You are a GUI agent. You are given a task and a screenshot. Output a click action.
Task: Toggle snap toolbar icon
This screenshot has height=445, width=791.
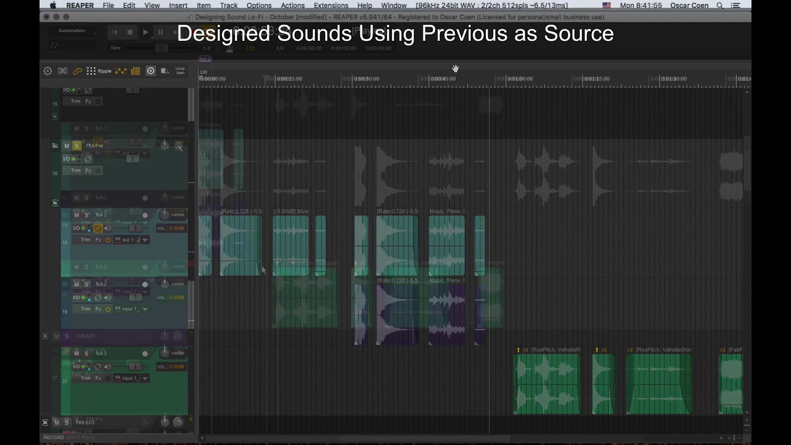[x=150, y=71]
